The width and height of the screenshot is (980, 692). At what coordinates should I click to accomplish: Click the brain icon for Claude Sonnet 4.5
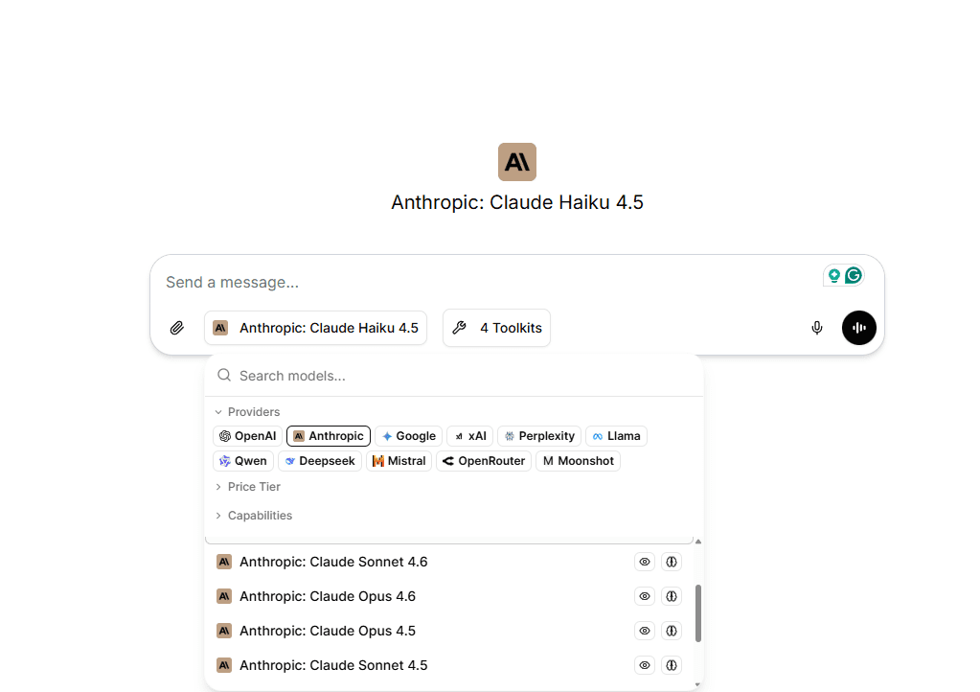[x=672, y=665]
